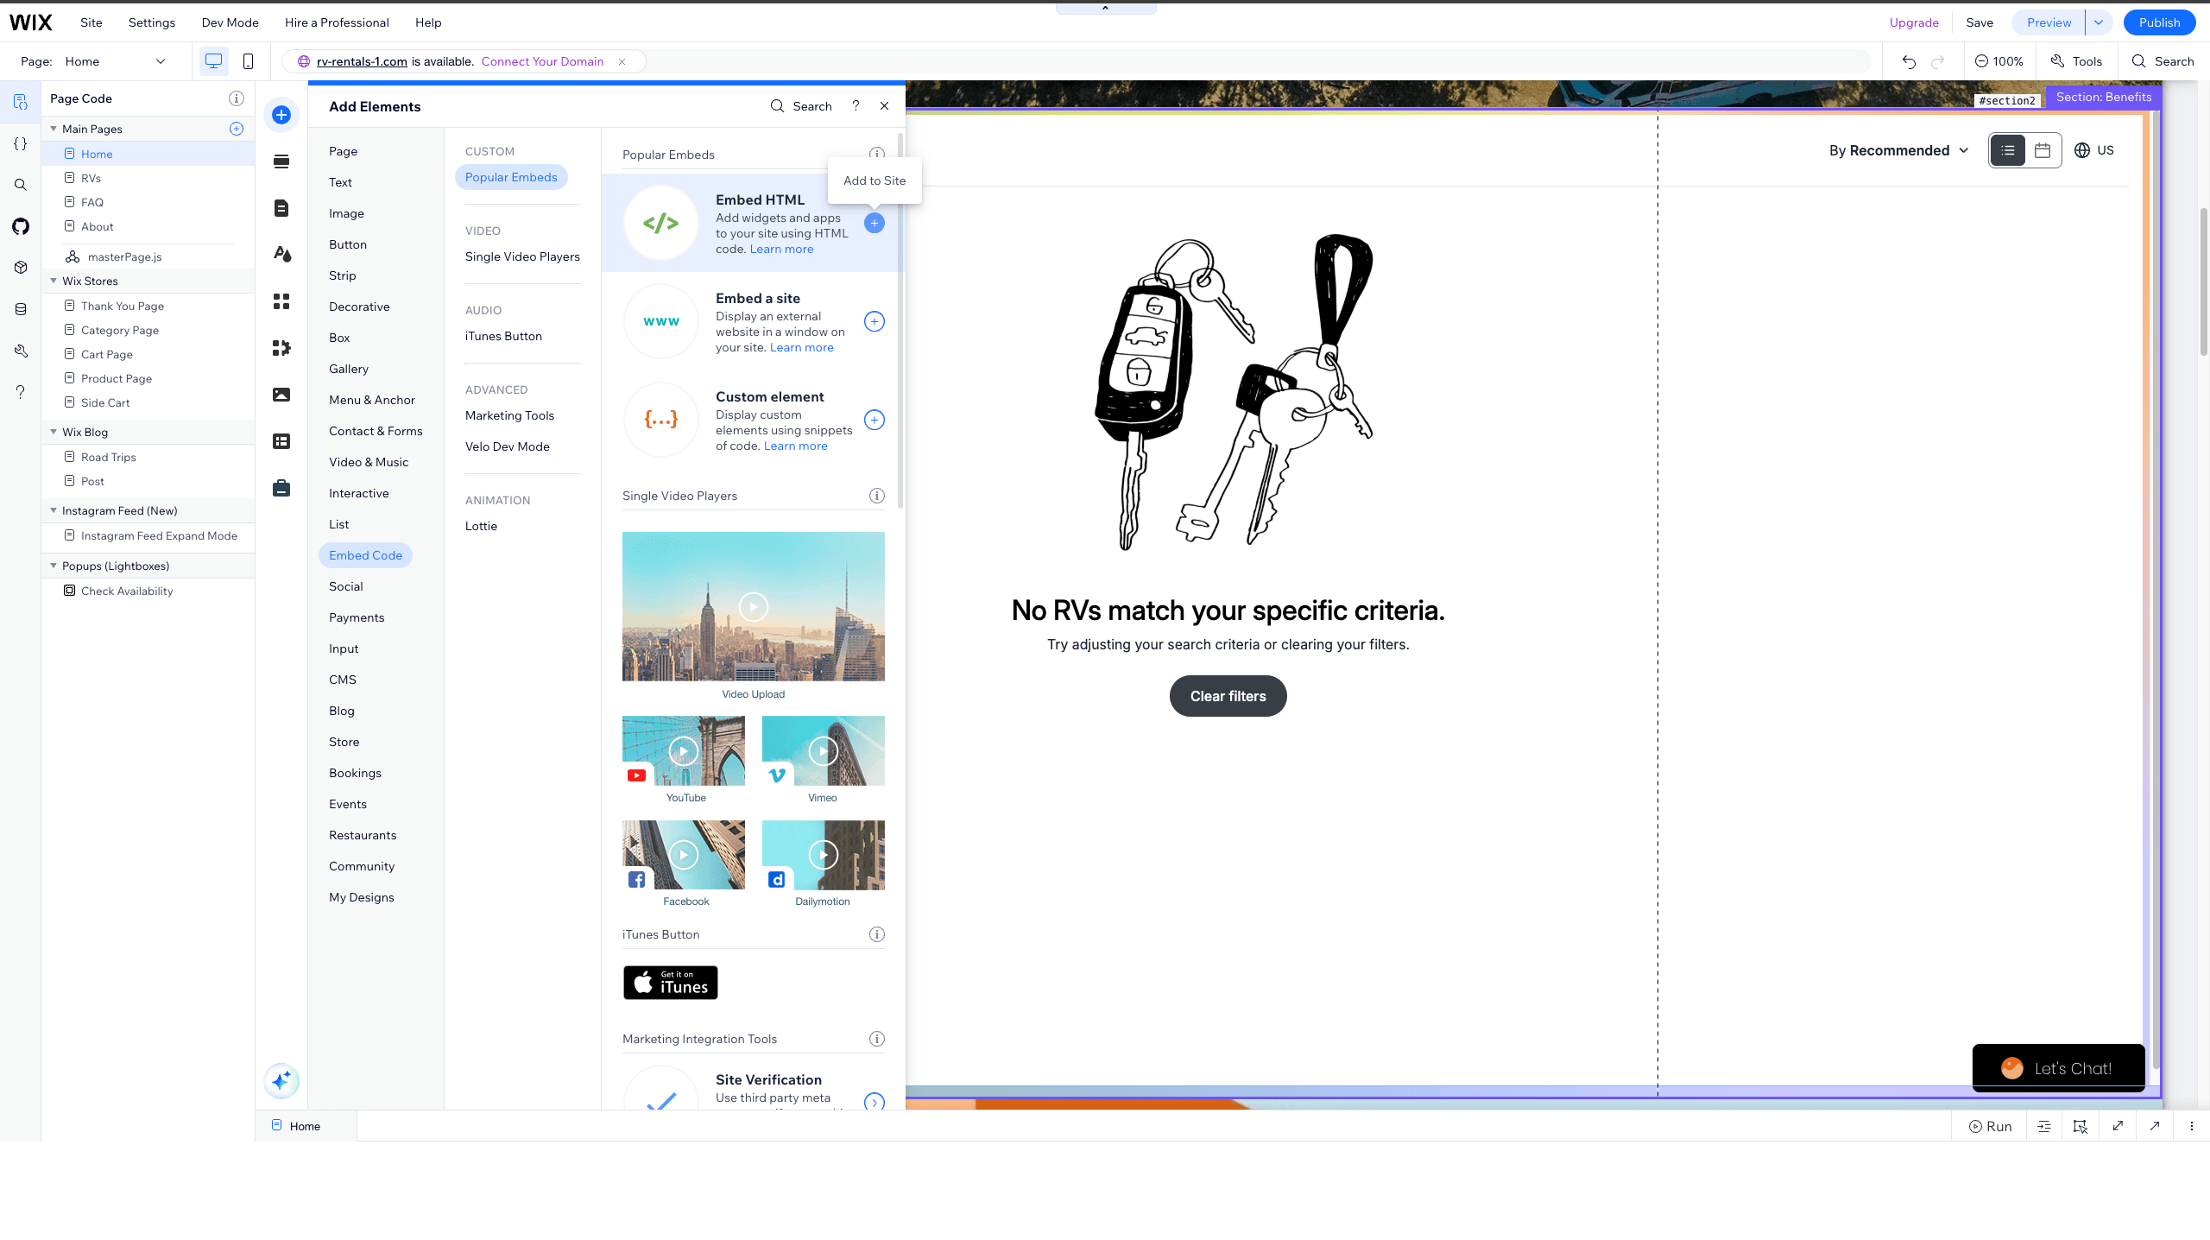The width and height of the screenshot is (2210, 1240).
Task: Collapse the Wix Stores pages group
Action: pos(54,281)
